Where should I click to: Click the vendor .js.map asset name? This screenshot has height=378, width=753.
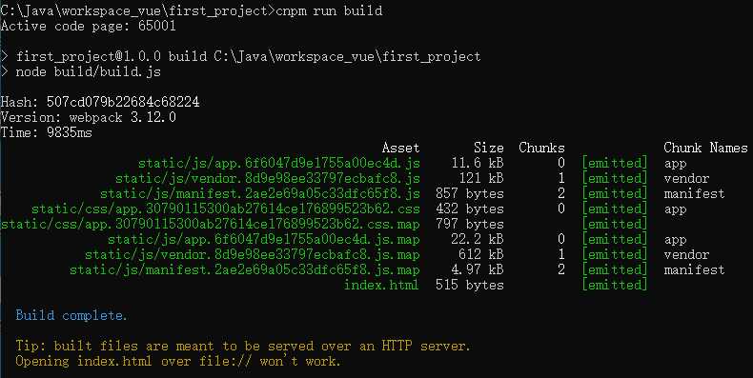[253, 255]
